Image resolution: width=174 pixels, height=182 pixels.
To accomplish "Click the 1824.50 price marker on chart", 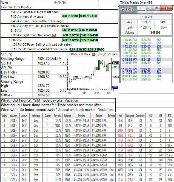I will point(116,63).
